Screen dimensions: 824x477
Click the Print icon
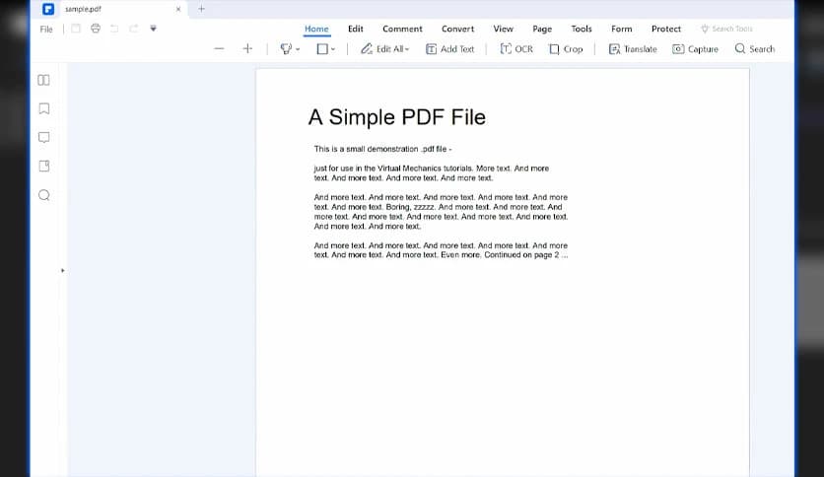pos(96,29)
